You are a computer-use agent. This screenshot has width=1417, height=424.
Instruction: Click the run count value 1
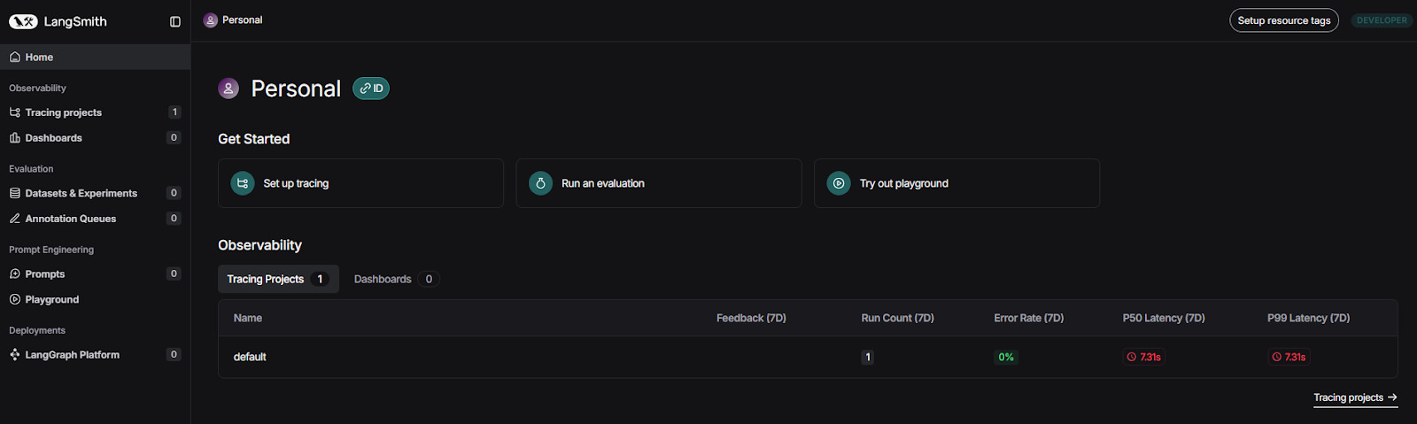click(868, 358)
